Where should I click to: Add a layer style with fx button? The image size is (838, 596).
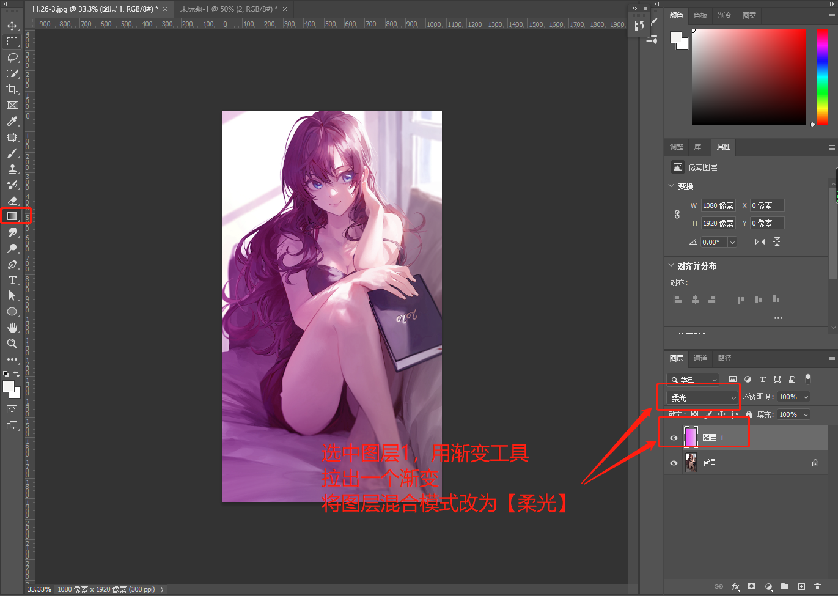pos(735,587)
